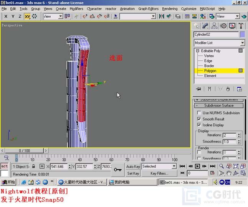The height and width of the screenshot is (207, 248).
Task: Open the Hierarchy command panel tab
Action: pyautogui.click(x=214, y=26)
